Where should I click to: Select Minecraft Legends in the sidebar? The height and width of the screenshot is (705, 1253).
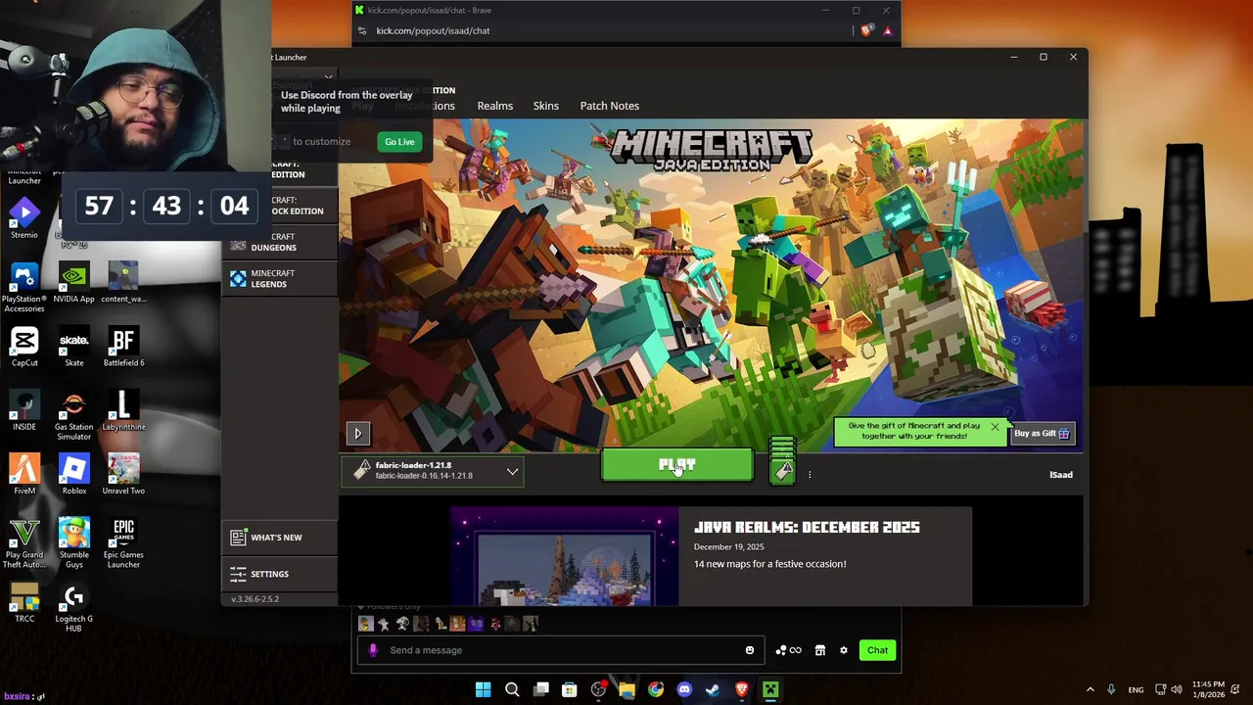point(280,279)
